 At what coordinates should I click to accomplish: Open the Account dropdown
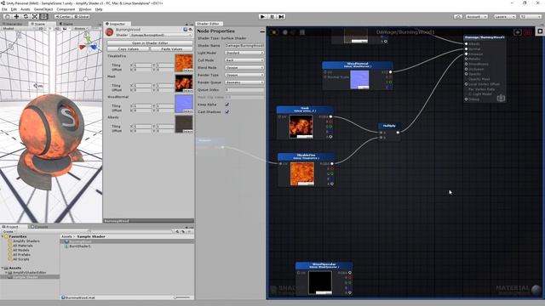477,16
